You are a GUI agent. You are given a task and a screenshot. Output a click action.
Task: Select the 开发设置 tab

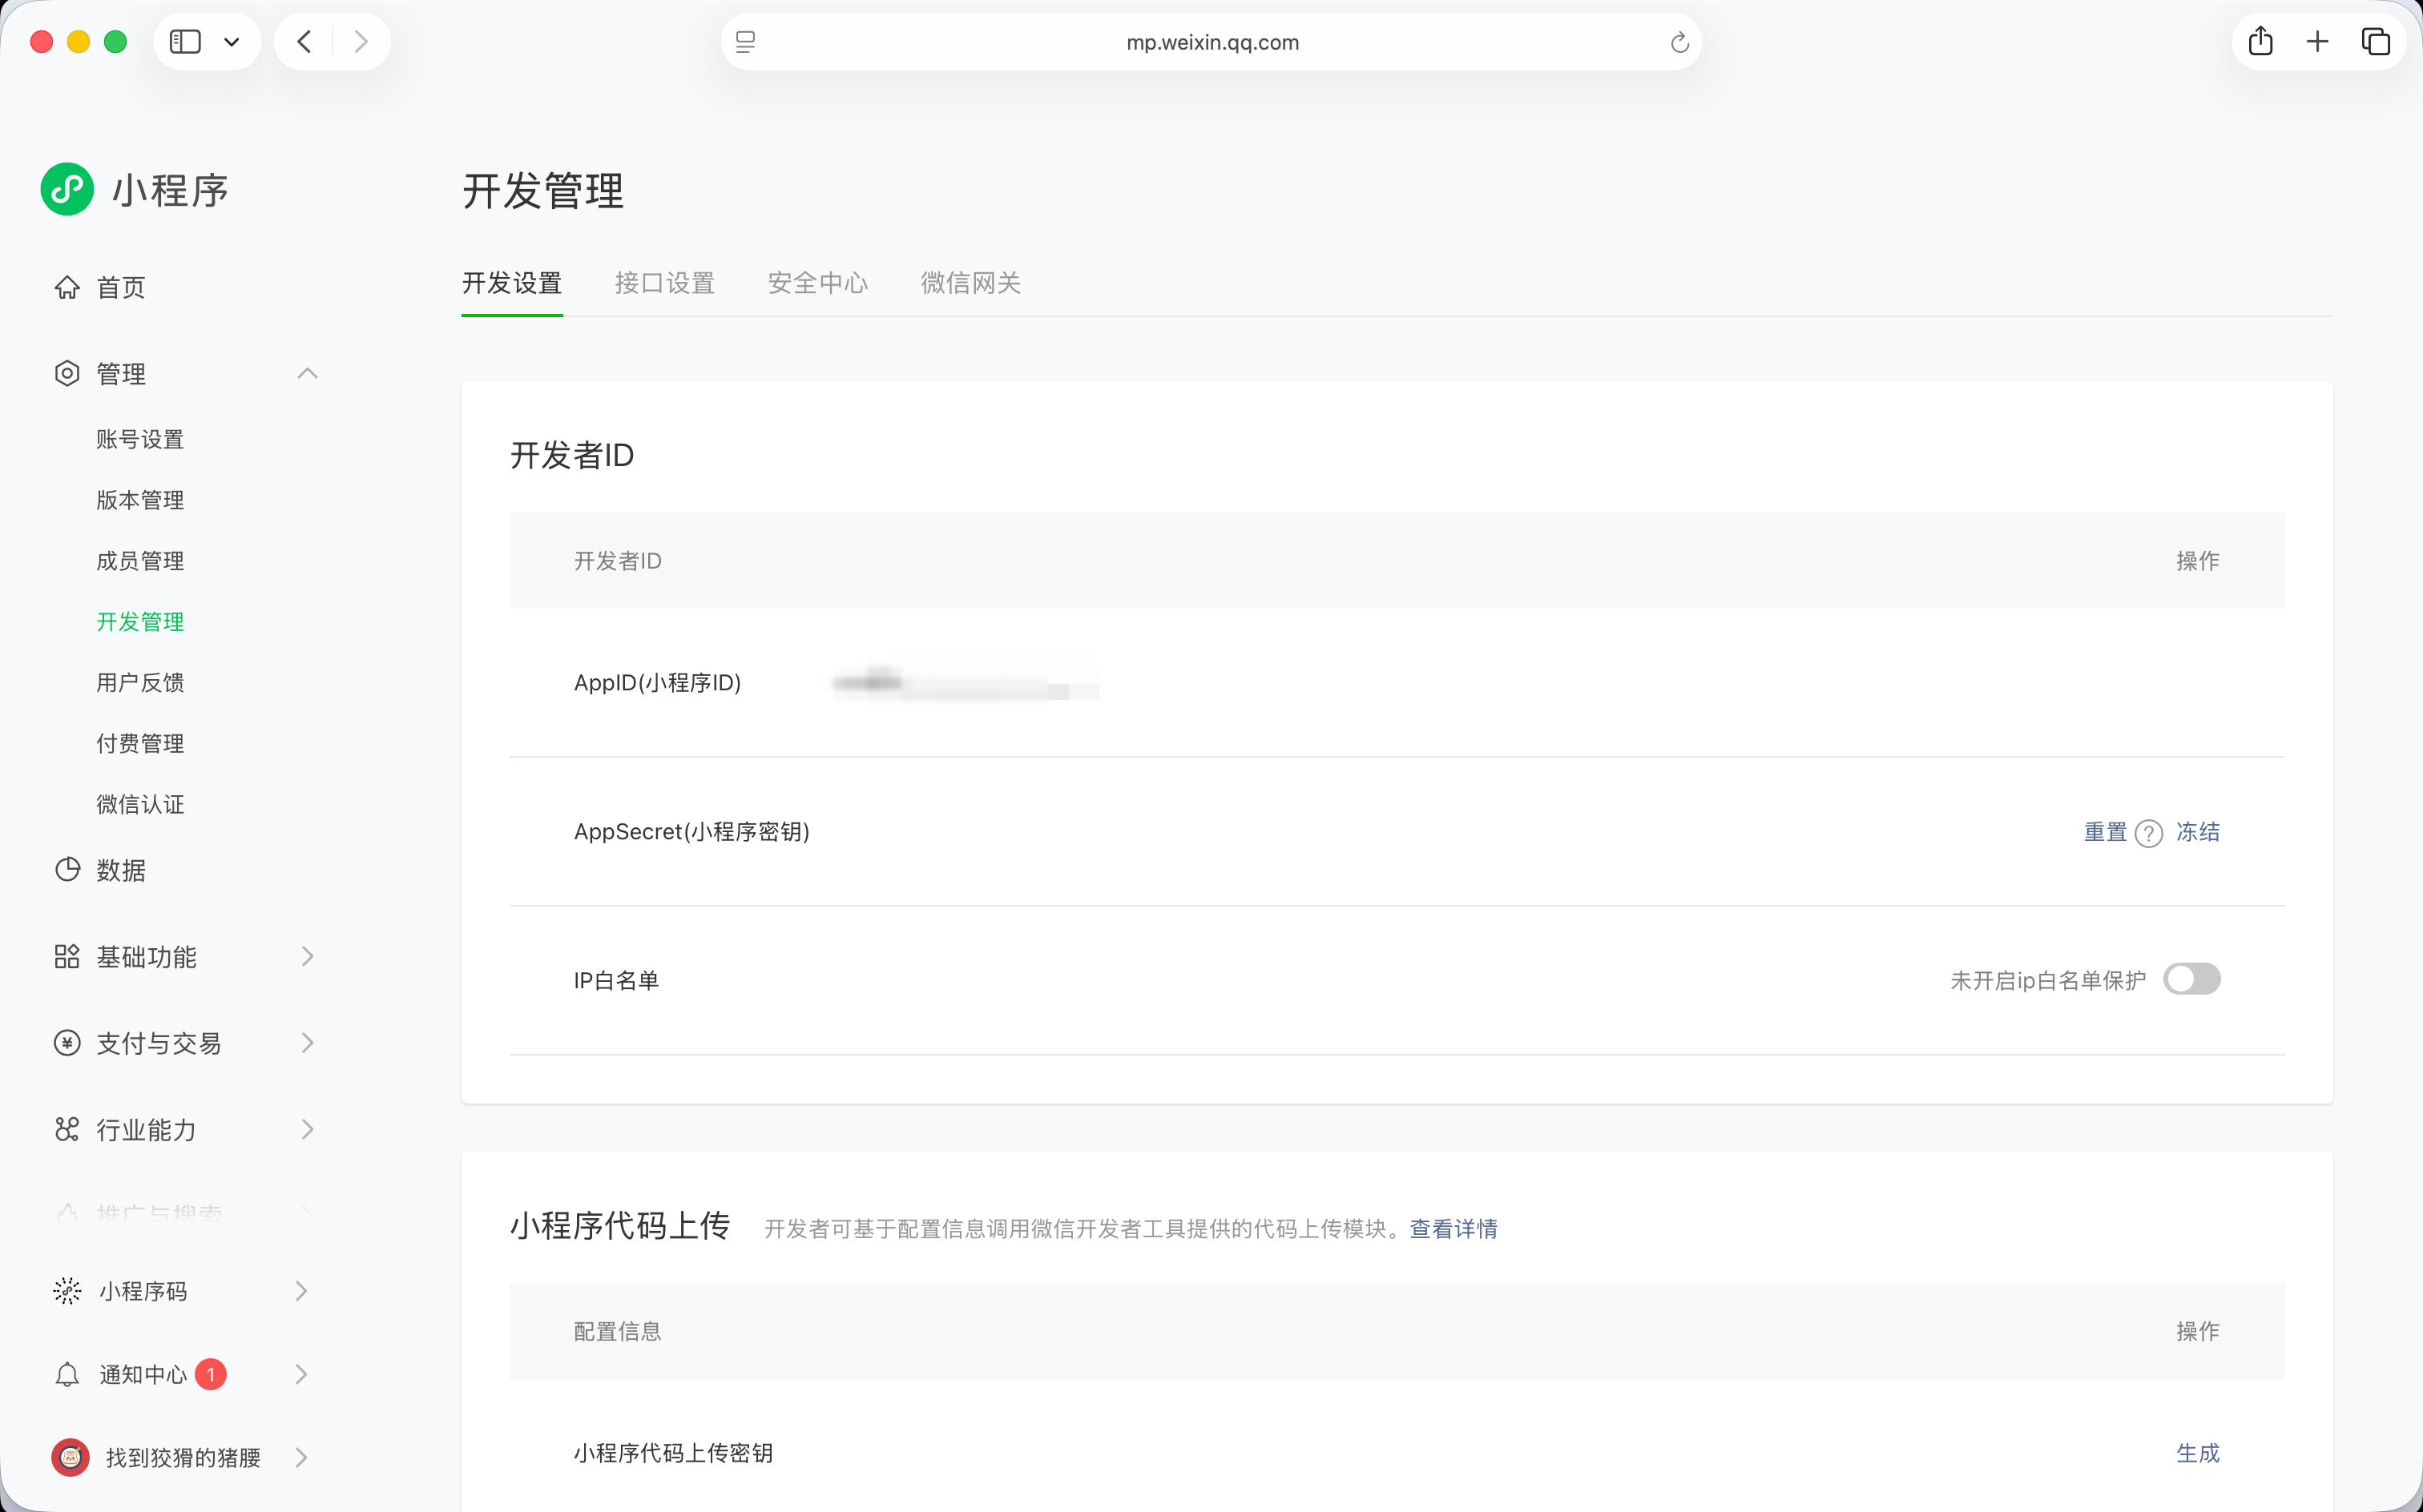click(x=512, y=283)
